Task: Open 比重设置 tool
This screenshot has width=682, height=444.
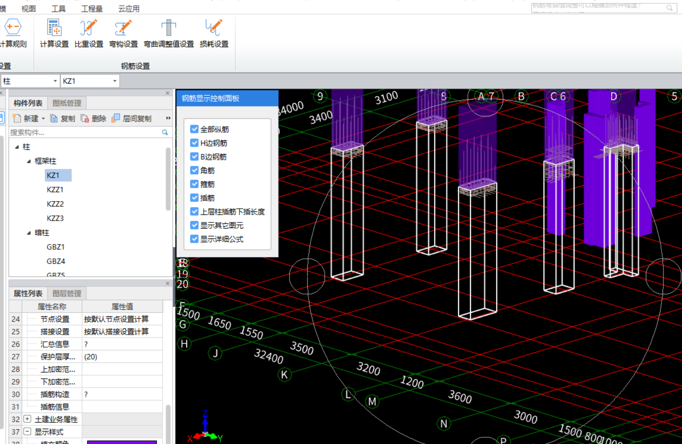Action: [89, 28]
